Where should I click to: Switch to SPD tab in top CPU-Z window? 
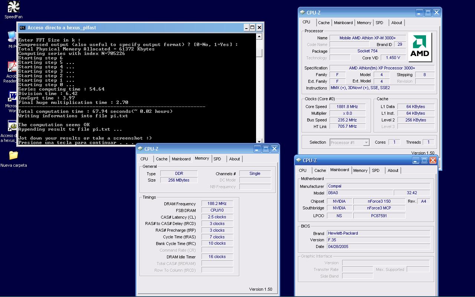point(379,23)
